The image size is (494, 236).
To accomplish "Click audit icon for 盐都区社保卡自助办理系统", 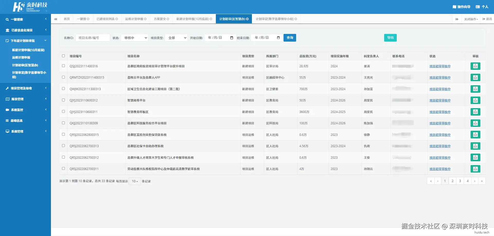I will (475, 146).
